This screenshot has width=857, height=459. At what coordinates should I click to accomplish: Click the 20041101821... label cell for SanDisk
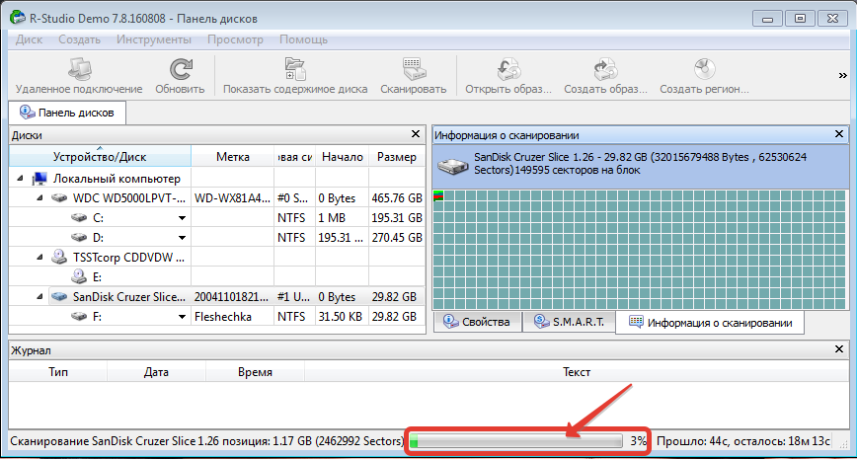[x=233, y=297]
